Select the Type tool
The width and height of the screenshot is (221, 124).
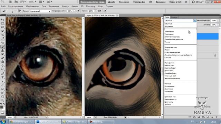pos(2,77)
